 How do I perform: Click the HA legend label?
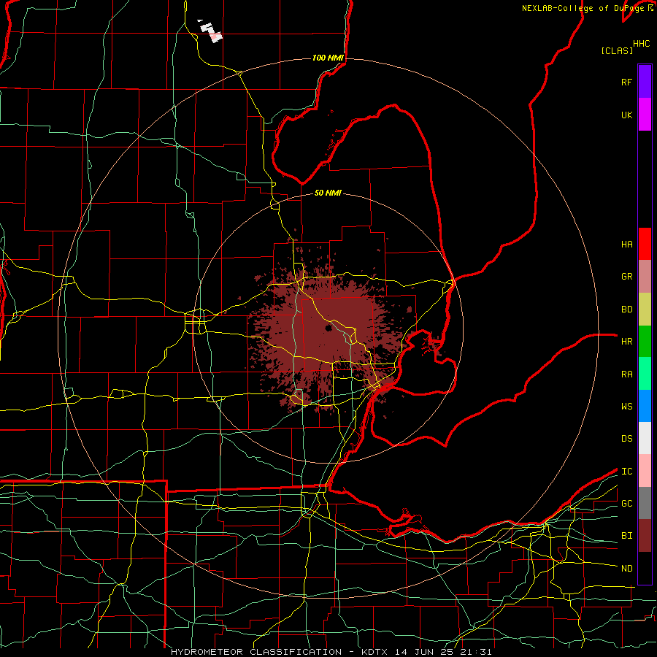626,245
